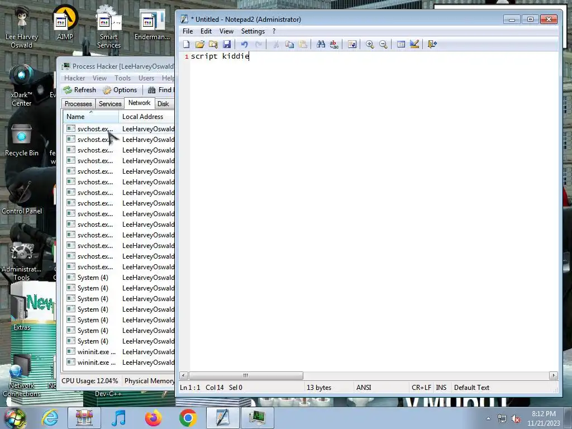Switch to the Disk tab in Process Hacker

[x=163, y=103]
